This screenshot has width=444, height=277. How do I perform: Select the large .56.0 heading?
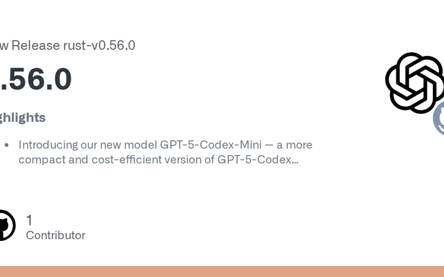pyautogui.click(x=36, y=80)
